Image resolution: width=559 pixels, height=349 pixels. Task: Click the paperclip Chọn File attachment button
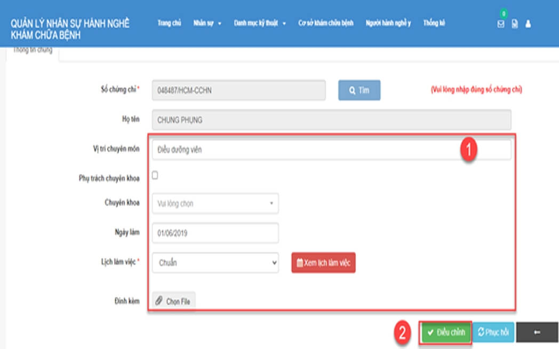[173, 301]
